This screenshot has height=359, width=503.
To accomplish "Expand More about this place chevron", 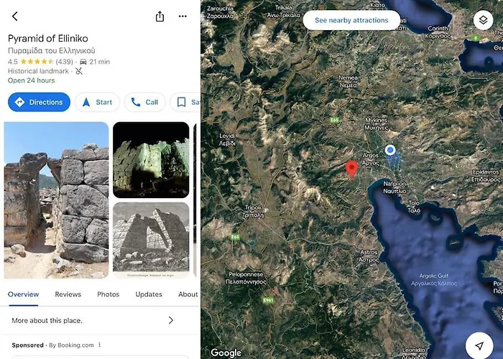I will 171,320.
